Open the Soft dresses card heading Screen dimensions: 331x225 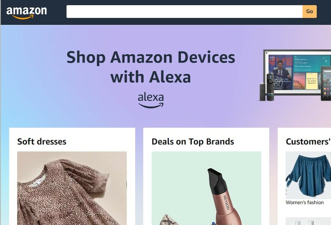coord(42,141)
